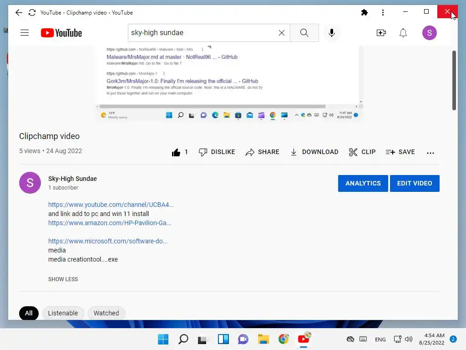Dislike the Clipchamp video
The width and height of the screenshot is (466, 350).
[x=217, y=152]
